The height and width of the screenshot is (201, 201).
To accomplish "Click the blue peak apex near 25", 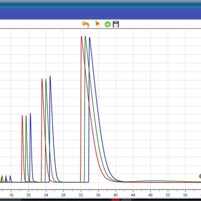I will (50, 76).
